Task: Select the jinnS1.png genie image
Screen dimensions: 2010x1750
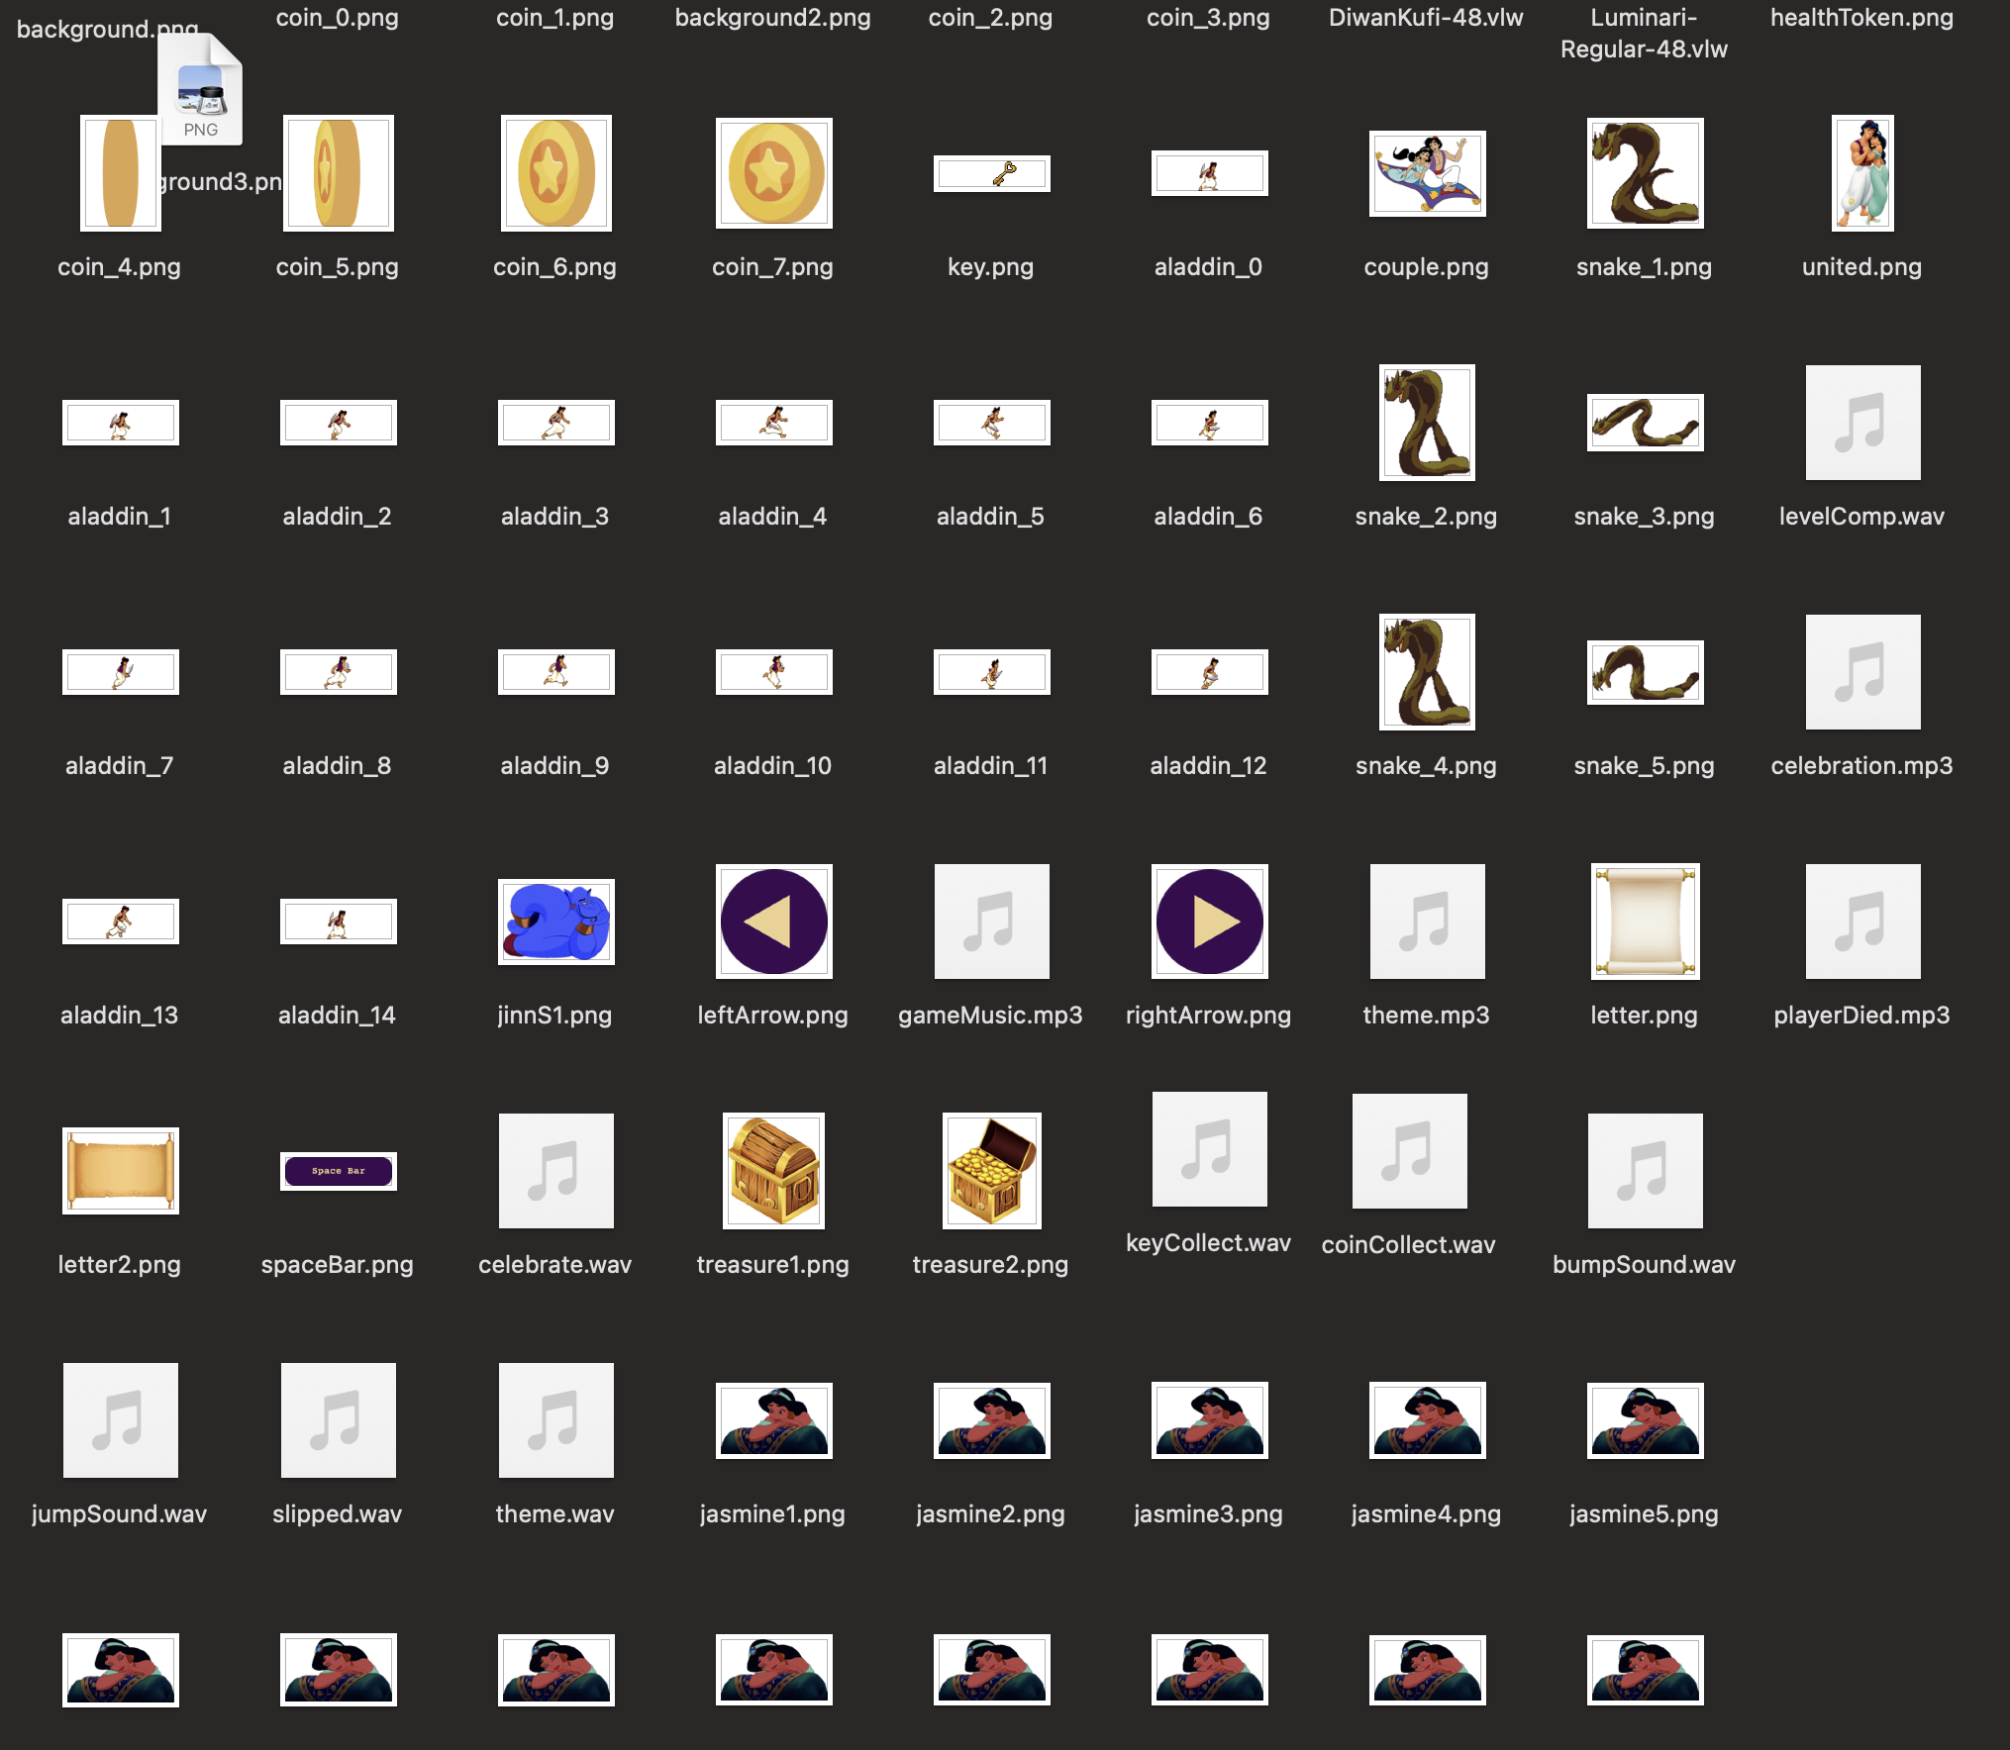Action: (555, 921)
